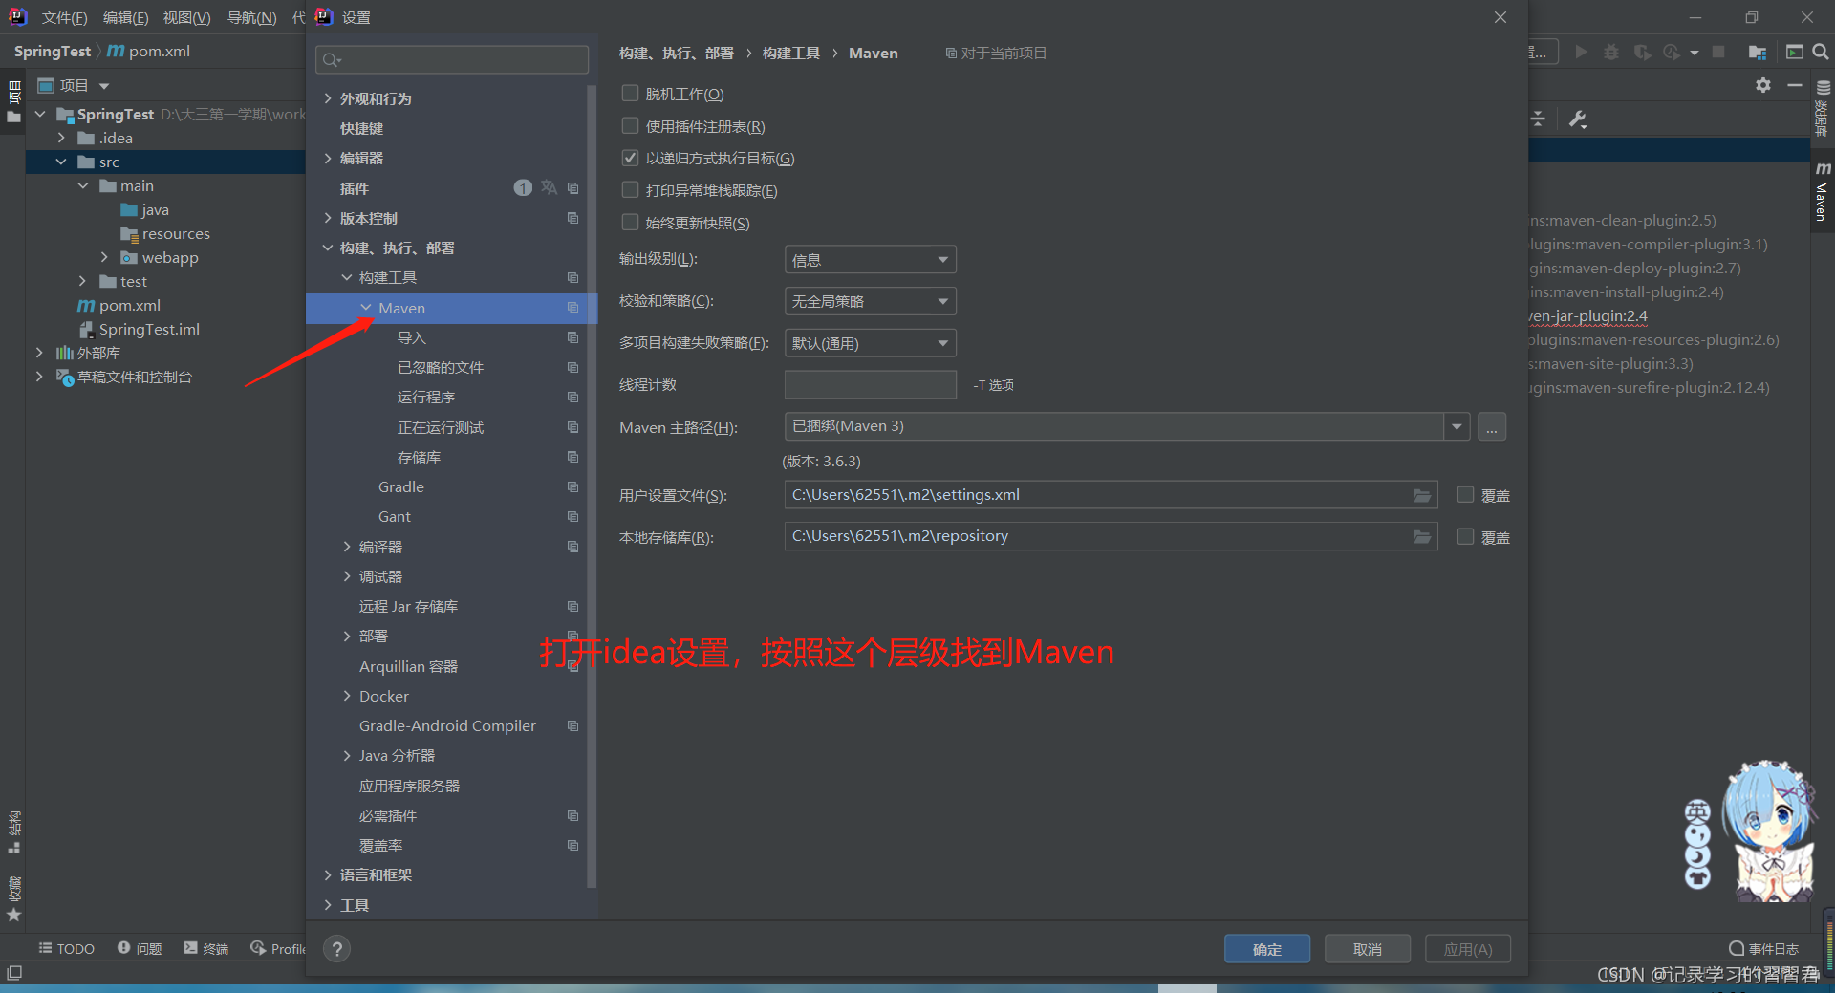Browse for user settings file folder icon
This screenshot has width=1835, height=993.
[1422, 495]
